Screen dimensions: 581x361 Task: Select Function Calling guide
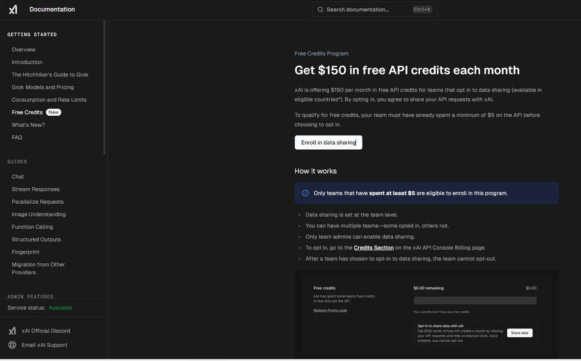(x=32, y=227)
